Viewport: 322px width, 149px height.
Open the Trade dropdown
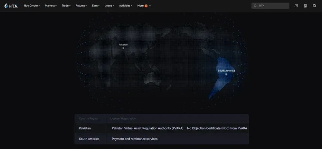66,6
